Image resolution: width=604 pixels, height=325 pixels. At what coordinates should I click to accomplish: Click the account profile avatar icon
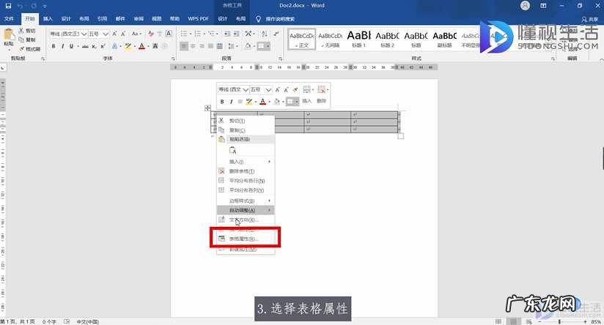tap(525, 5)
